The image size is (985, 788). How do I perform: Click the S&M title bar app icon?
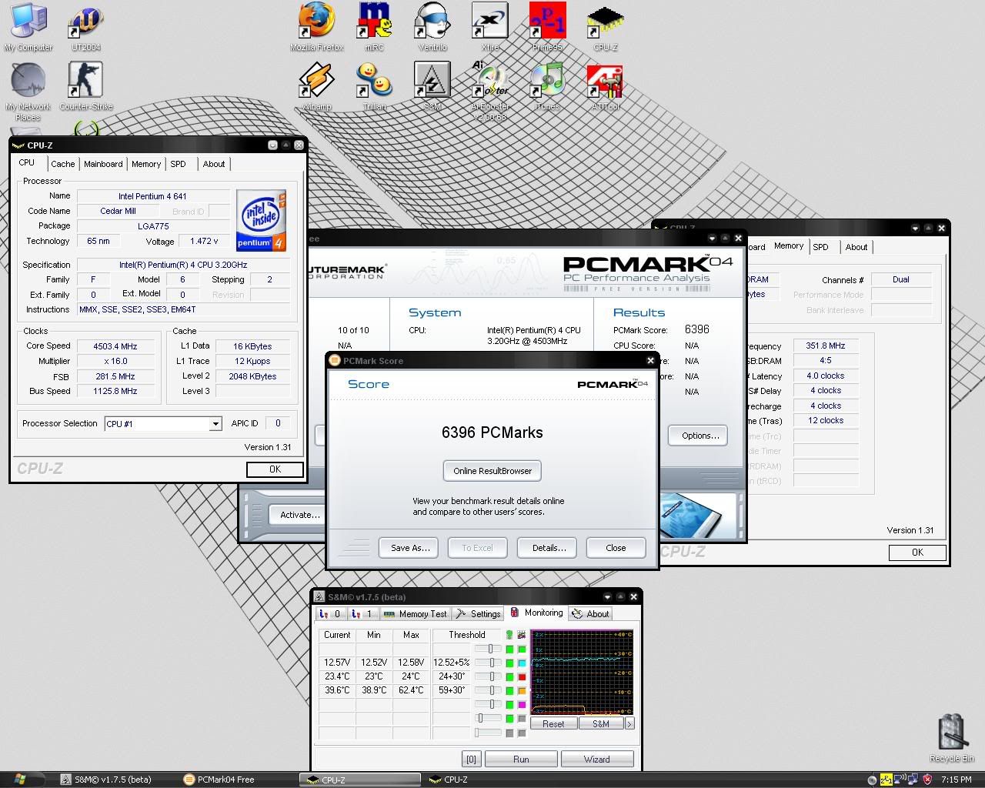(319, 597)
